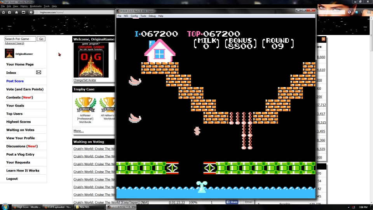Open the Post Score link
Screen dimensions: 373x210
tap(15, 81)
